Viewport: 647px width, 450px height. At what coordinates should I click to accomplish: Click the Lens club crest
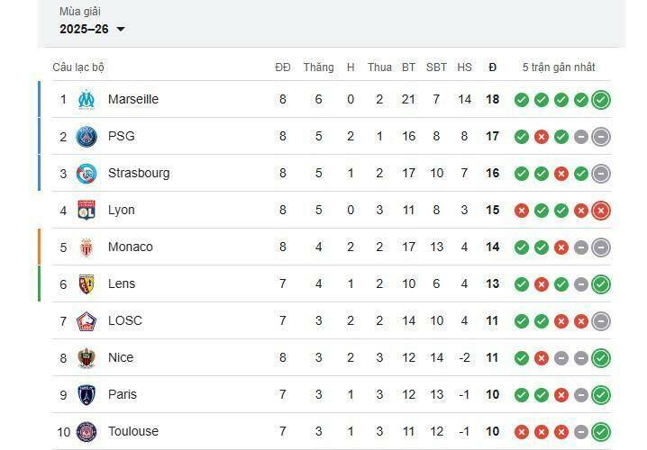(87, 283)
